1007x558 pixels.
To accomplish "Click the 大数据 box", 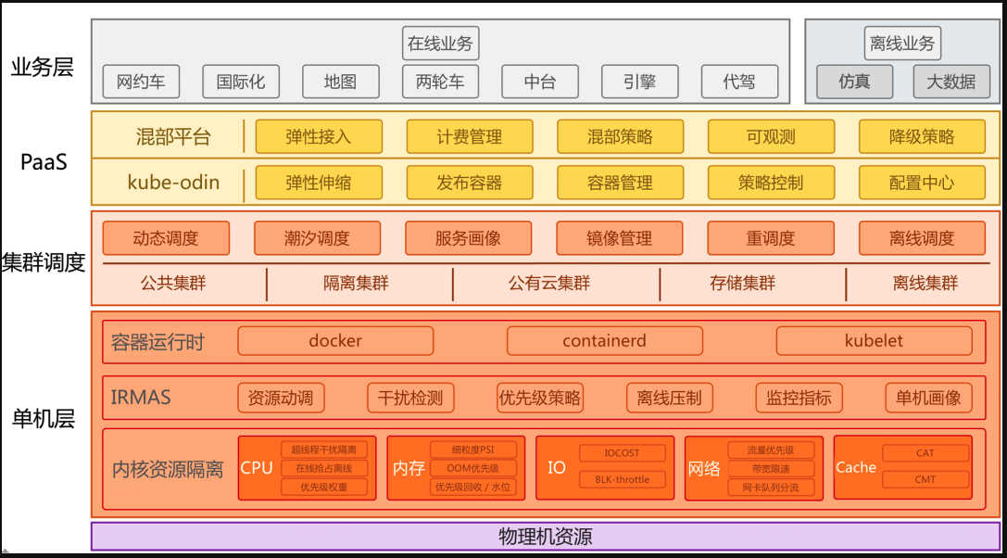I will [951, 82].
